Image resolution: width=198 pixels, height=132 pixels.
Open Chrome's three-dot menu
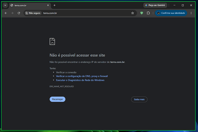(x=191, y=13)
